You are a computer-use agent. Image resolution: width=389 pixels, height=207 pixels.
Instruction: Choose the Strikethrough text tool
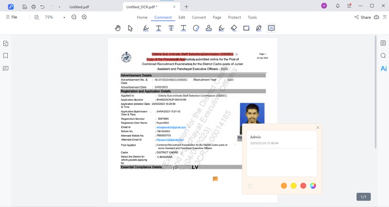pos(171,28)
